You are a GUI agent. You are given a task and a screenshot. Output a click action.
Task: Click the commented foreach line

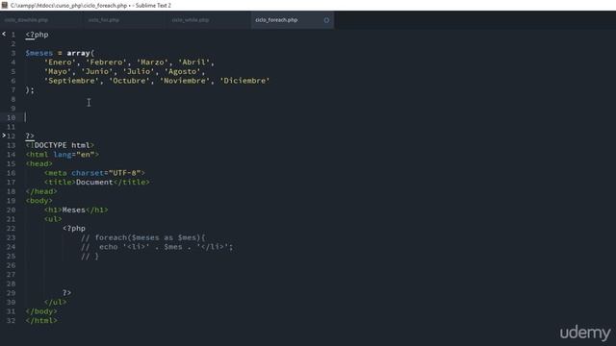[x=143, y=237]
